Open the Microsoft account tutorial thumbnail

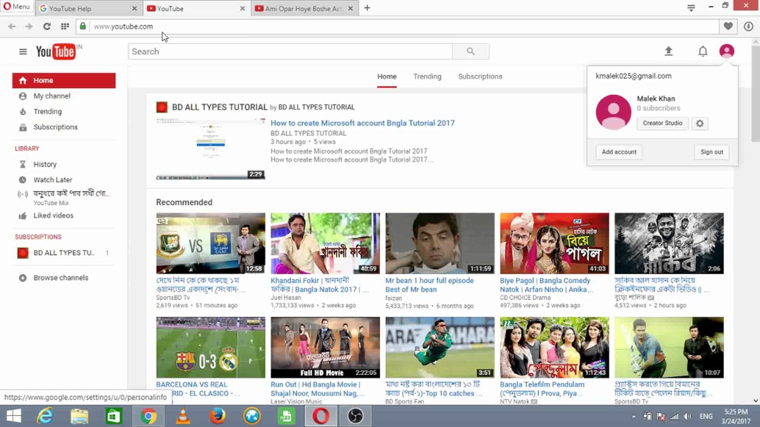click(211, 149)
